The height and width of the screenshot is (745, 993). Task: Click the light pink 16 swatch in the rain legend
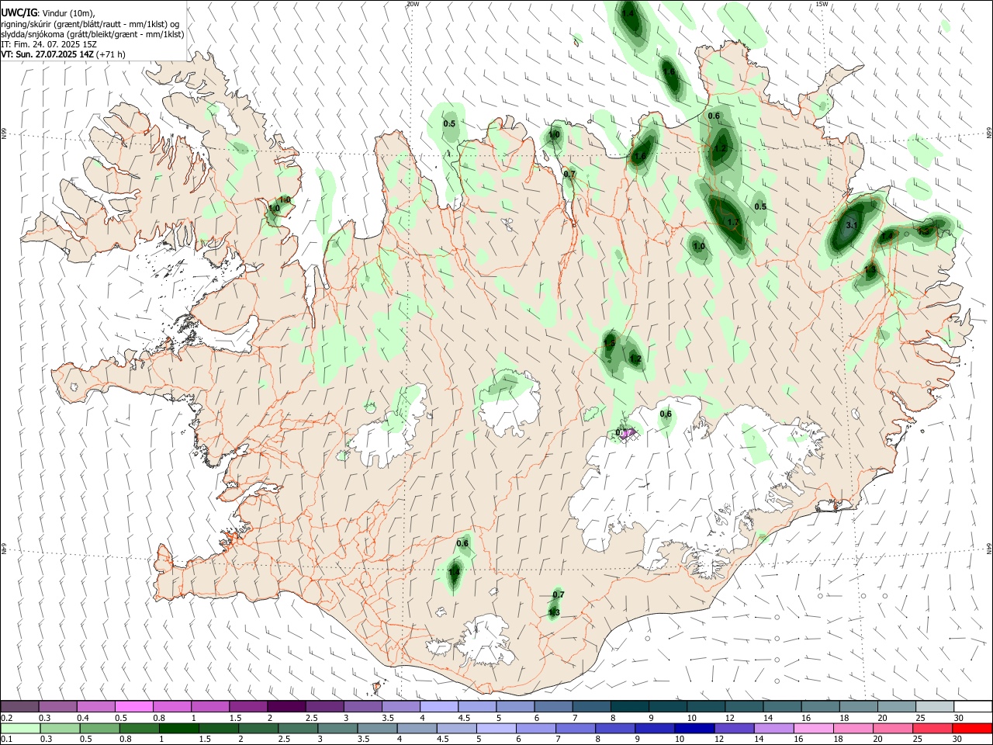(x=815, y=728)
